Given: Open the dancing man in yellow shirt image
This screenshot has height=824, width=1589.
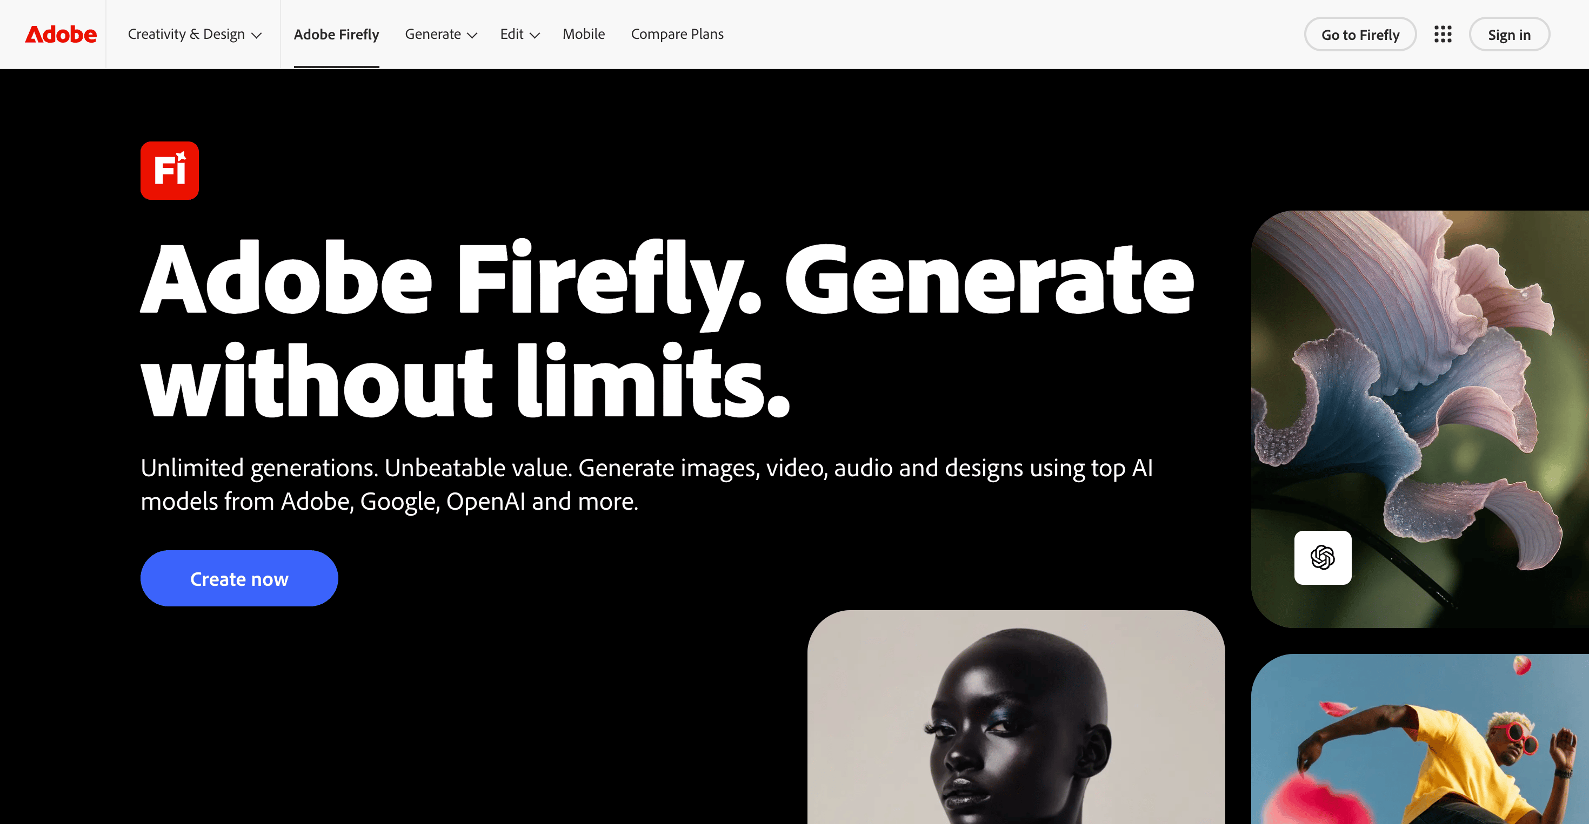Looking at the screenshot, I should (1420, 739).
